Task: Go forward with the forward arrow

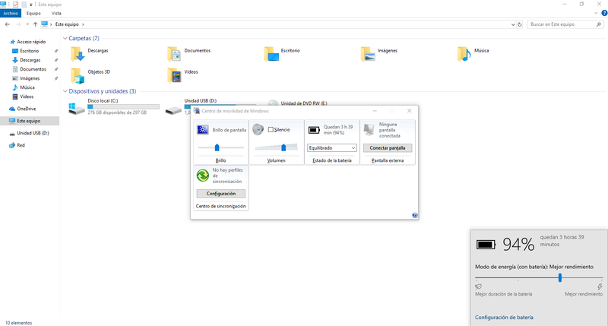Action: [x=18, y=24]
